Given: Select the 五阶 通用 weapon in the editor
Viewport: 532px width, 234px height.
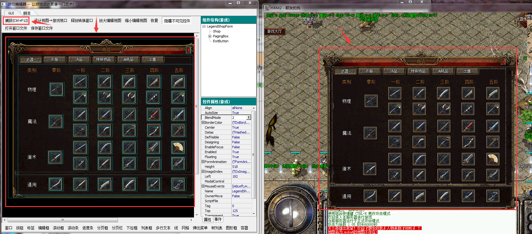Looking at the screenshot, I should 178,184.
